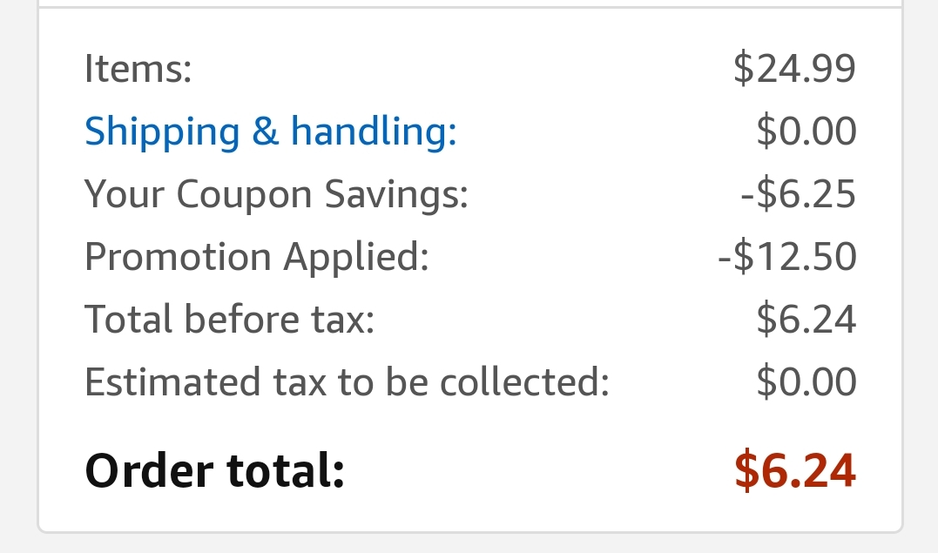Select the gray $6.24 before-tax amount

(x=806, y=320)
